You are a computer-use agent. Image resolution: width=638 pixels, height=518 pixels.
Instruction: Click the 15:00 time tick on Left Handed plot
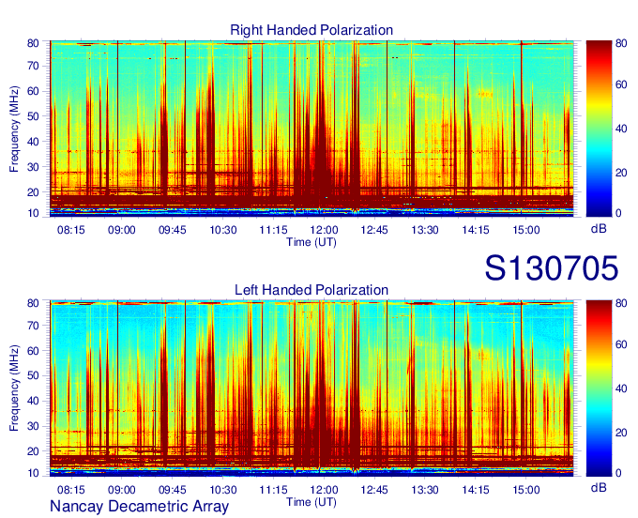click(x=526, y=490)
